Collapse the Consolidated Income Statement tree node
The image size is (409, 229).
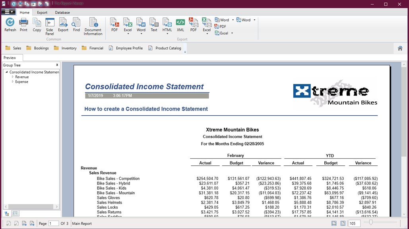[x=6, y=72]
